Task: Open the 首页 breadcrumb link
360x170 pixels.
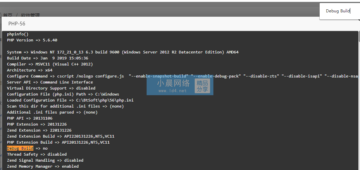Action: coord(8,15)
